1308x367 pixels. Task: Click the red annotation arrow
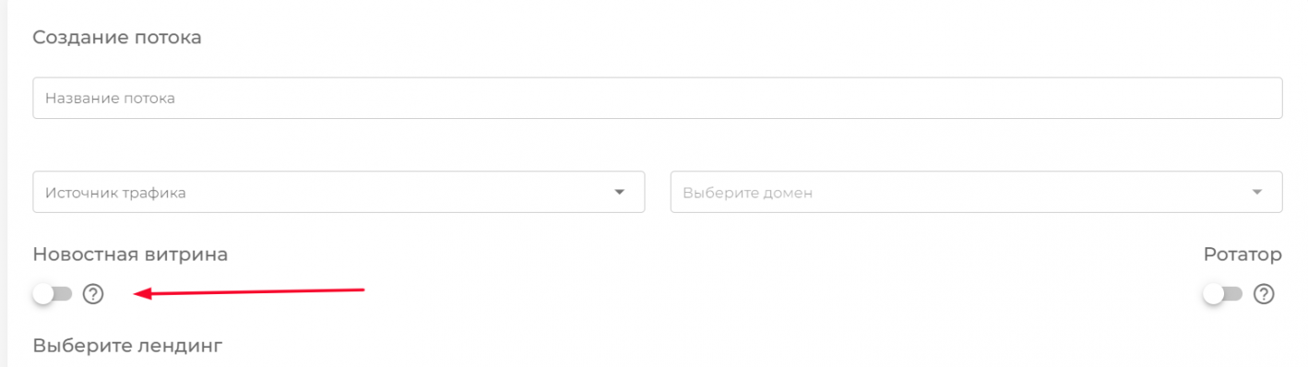250,292
